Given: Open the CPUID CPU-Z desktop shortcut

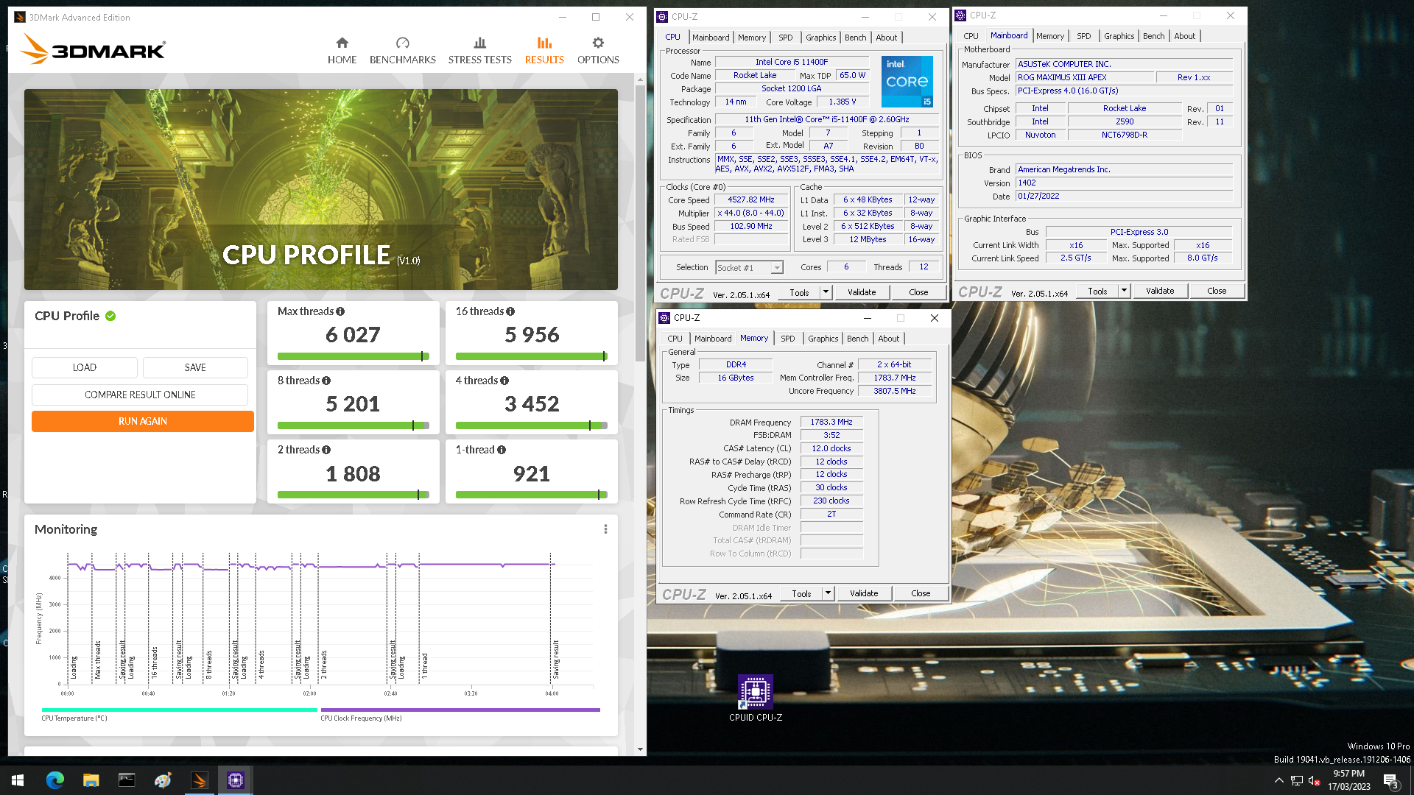Looking at the screenshot, I should (x=756, y=698).
